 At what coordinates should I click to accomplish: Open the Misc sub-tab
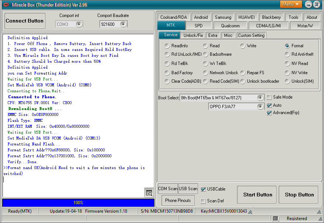(228, 35)
